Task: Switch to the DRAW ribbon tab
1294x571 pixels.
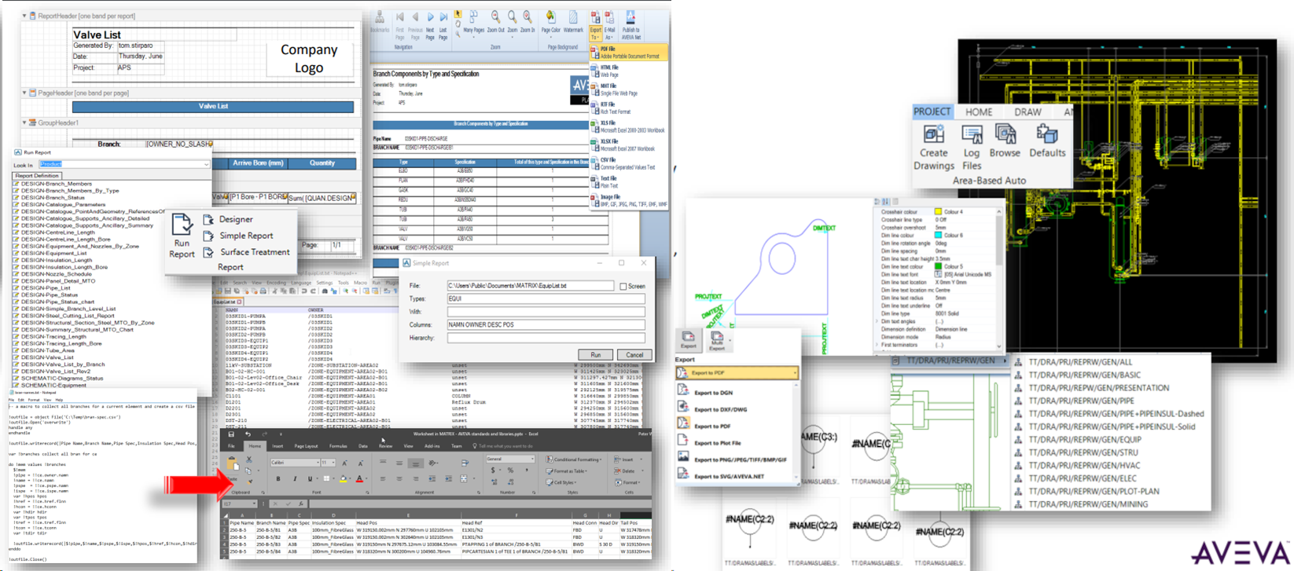Action: [1027, 112]
